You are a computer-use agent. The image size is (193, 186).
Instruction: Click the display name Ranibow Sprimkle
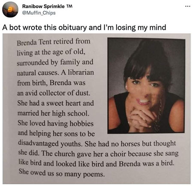tap(43, 6)
